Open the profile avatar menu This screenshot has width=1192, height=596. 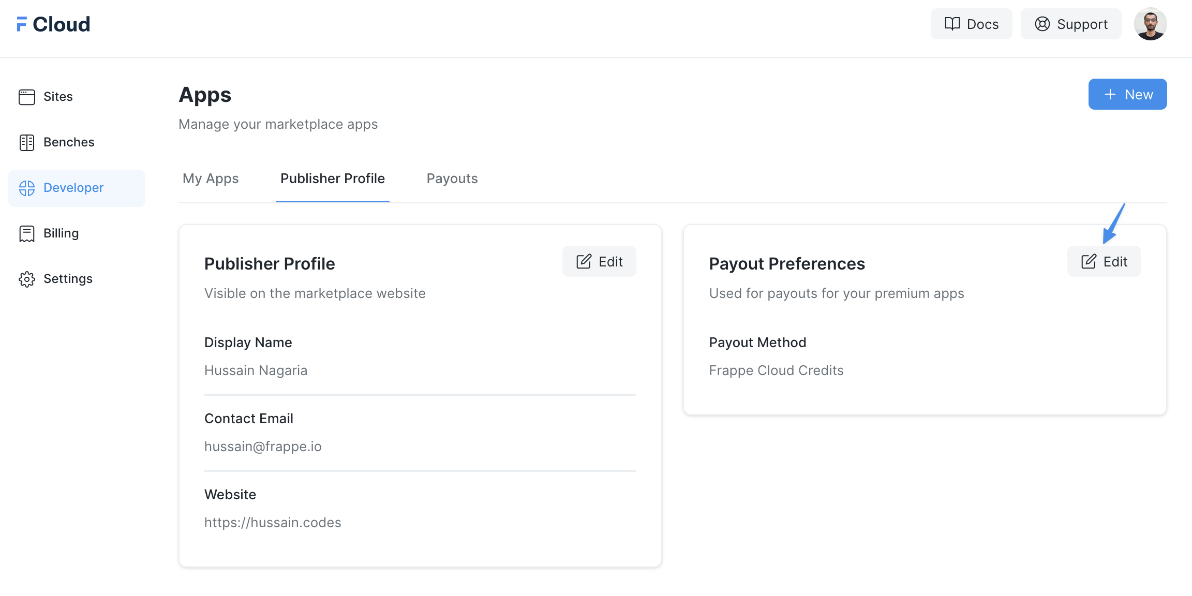(x=1150, y=23)
